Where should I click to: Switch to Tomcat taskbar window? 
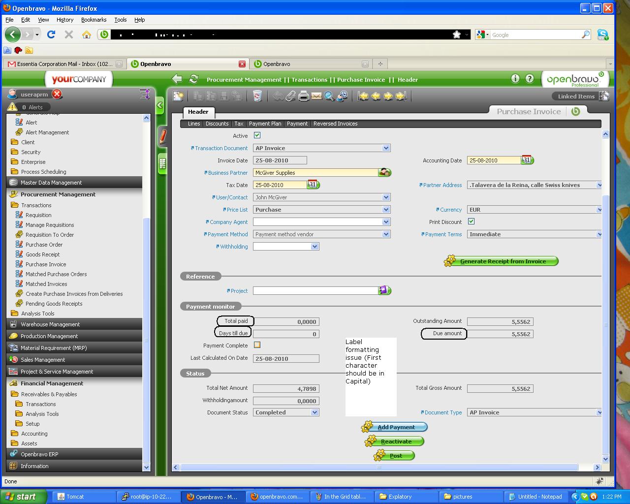[x=83, y=497]
